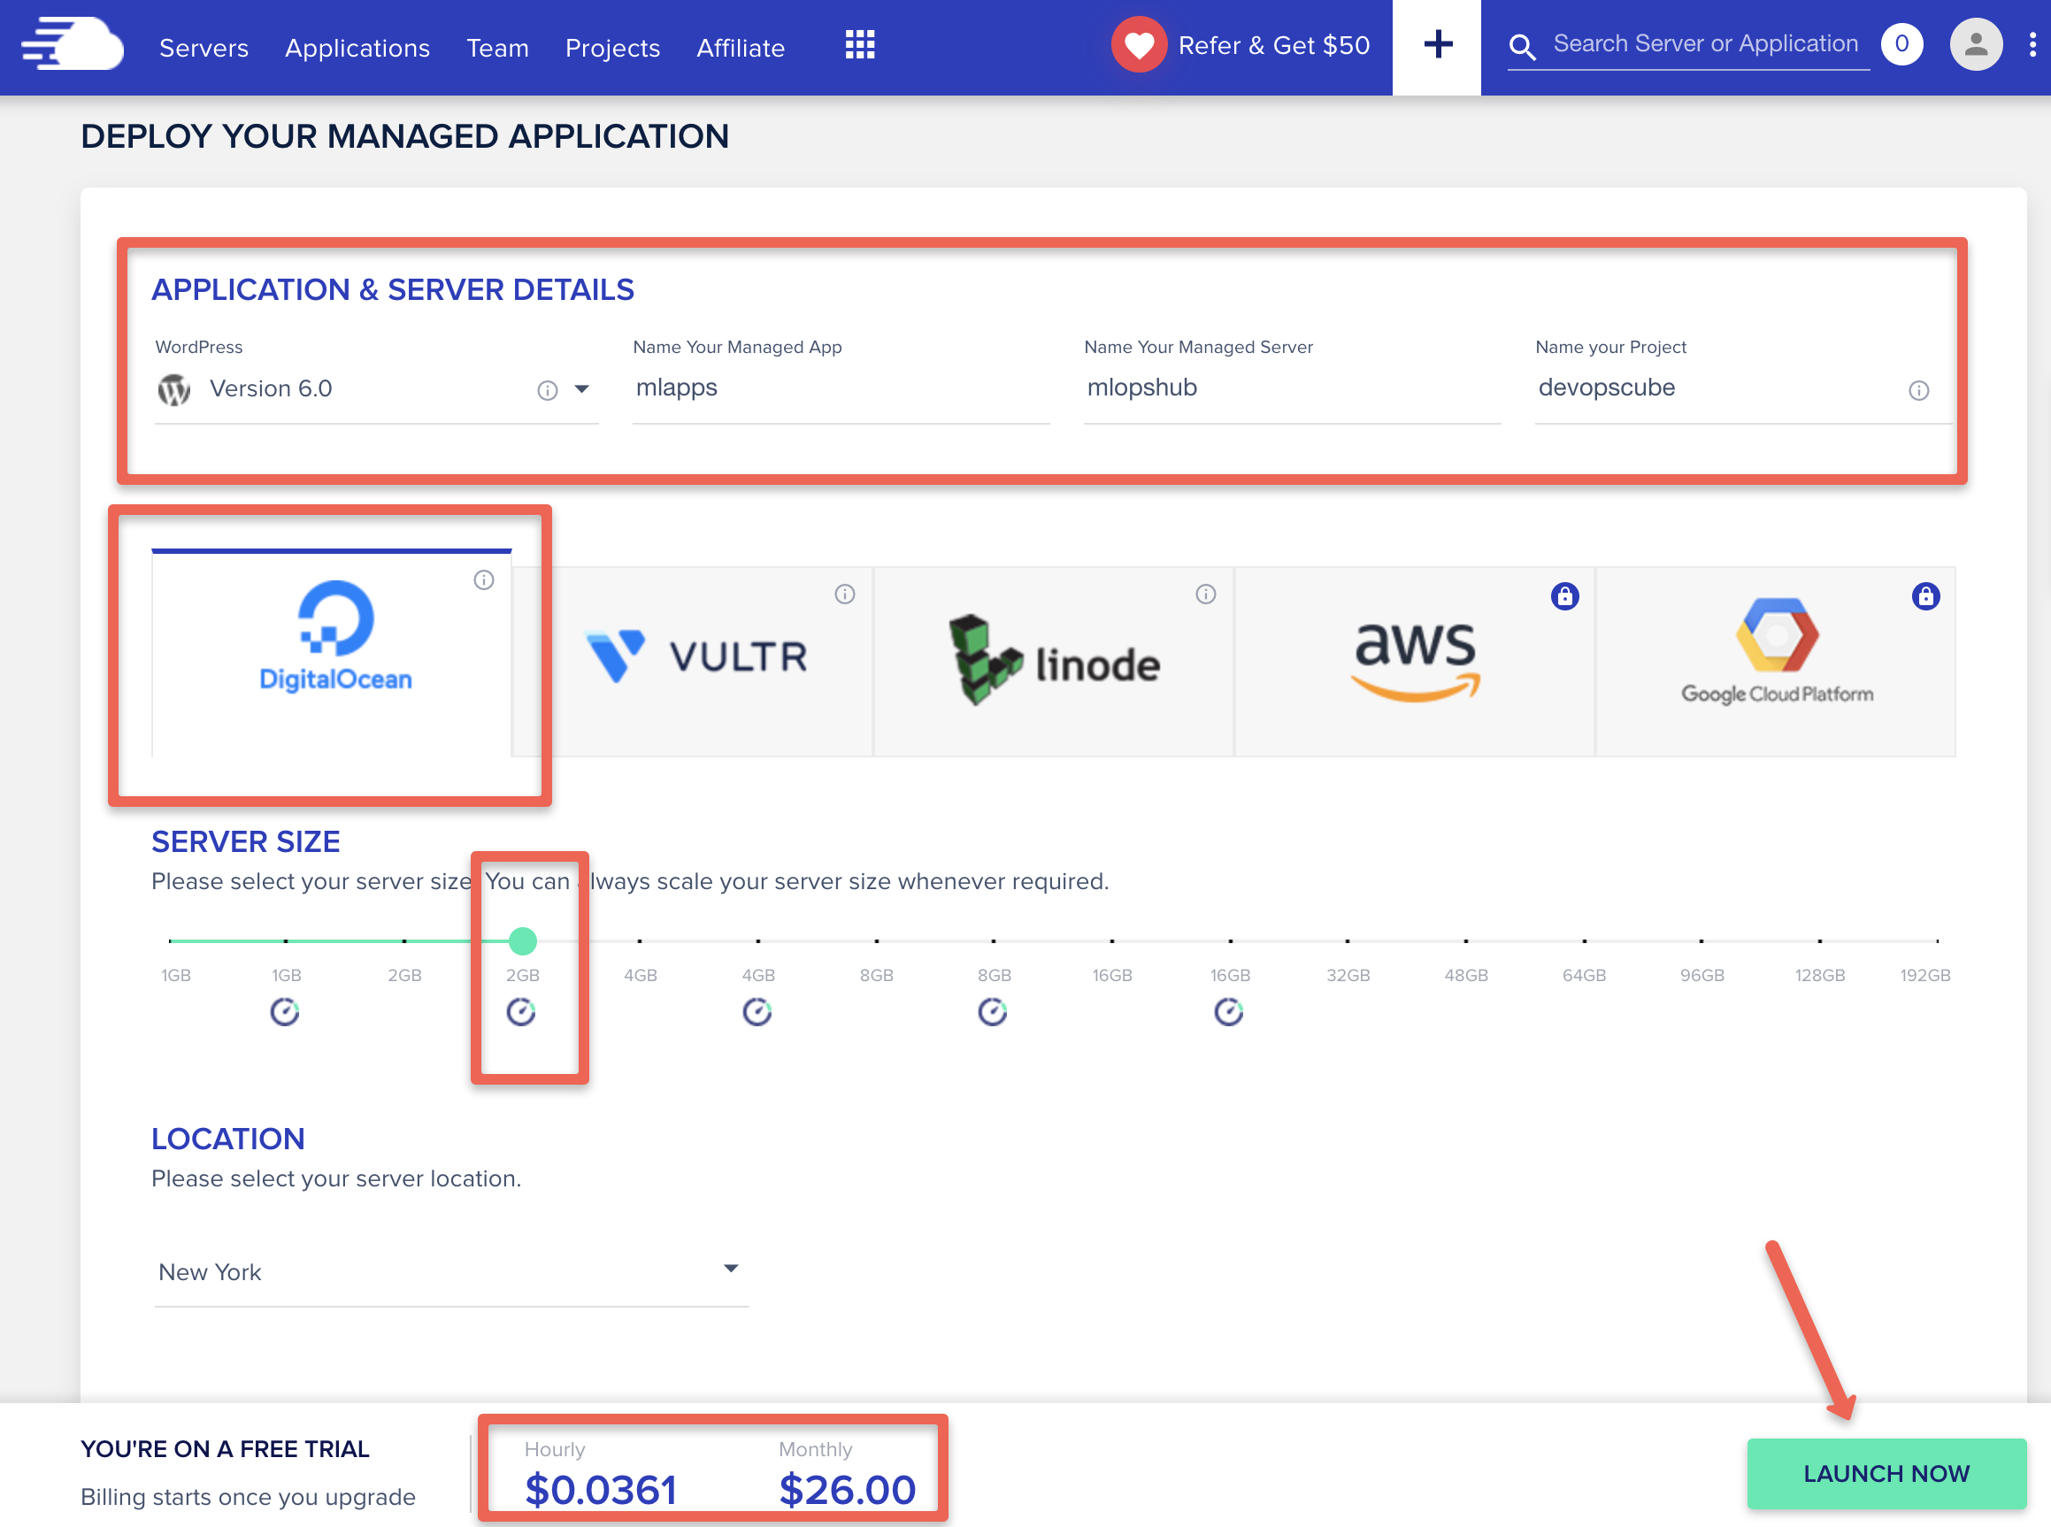This screenshot has width=2051, height=1527.
Task: Open the Servers menu
Action: (x=204, y=48)
